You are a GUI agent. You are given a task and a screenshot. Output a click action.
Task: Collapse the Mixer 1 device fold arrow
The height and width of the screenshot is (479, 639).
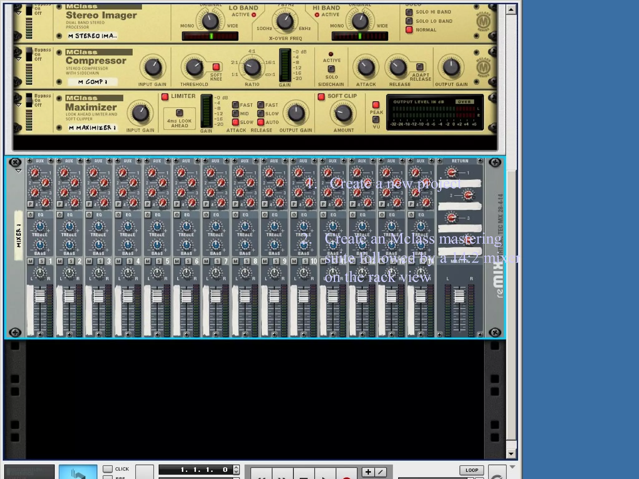pos(18,171)
